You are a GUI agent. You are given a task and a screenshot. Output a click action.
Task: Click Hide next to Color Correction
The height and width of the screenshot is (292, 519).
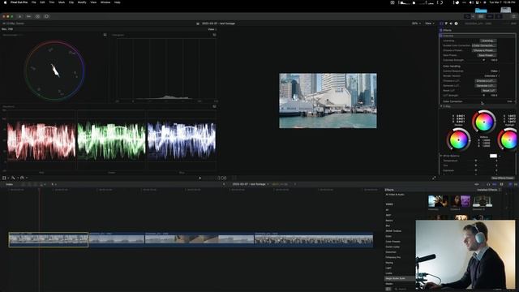tap(510, 101)
